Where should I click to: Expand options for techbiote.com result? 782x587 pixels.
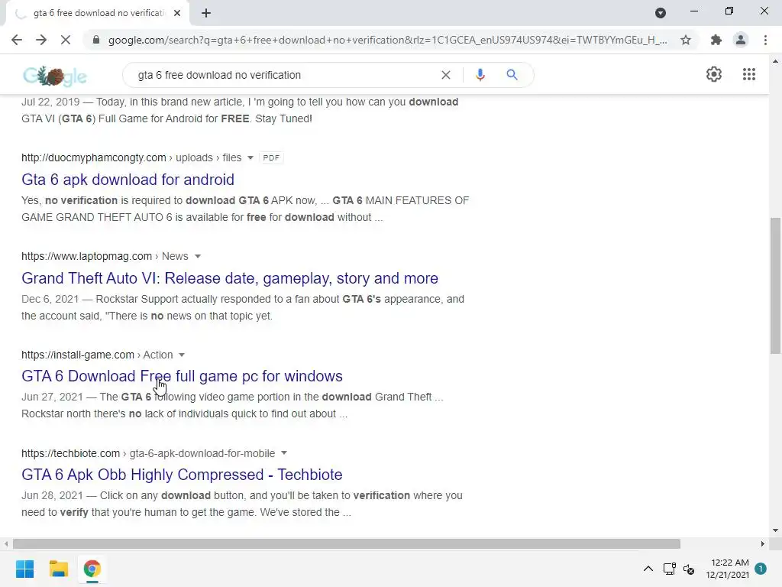point(284,453)
